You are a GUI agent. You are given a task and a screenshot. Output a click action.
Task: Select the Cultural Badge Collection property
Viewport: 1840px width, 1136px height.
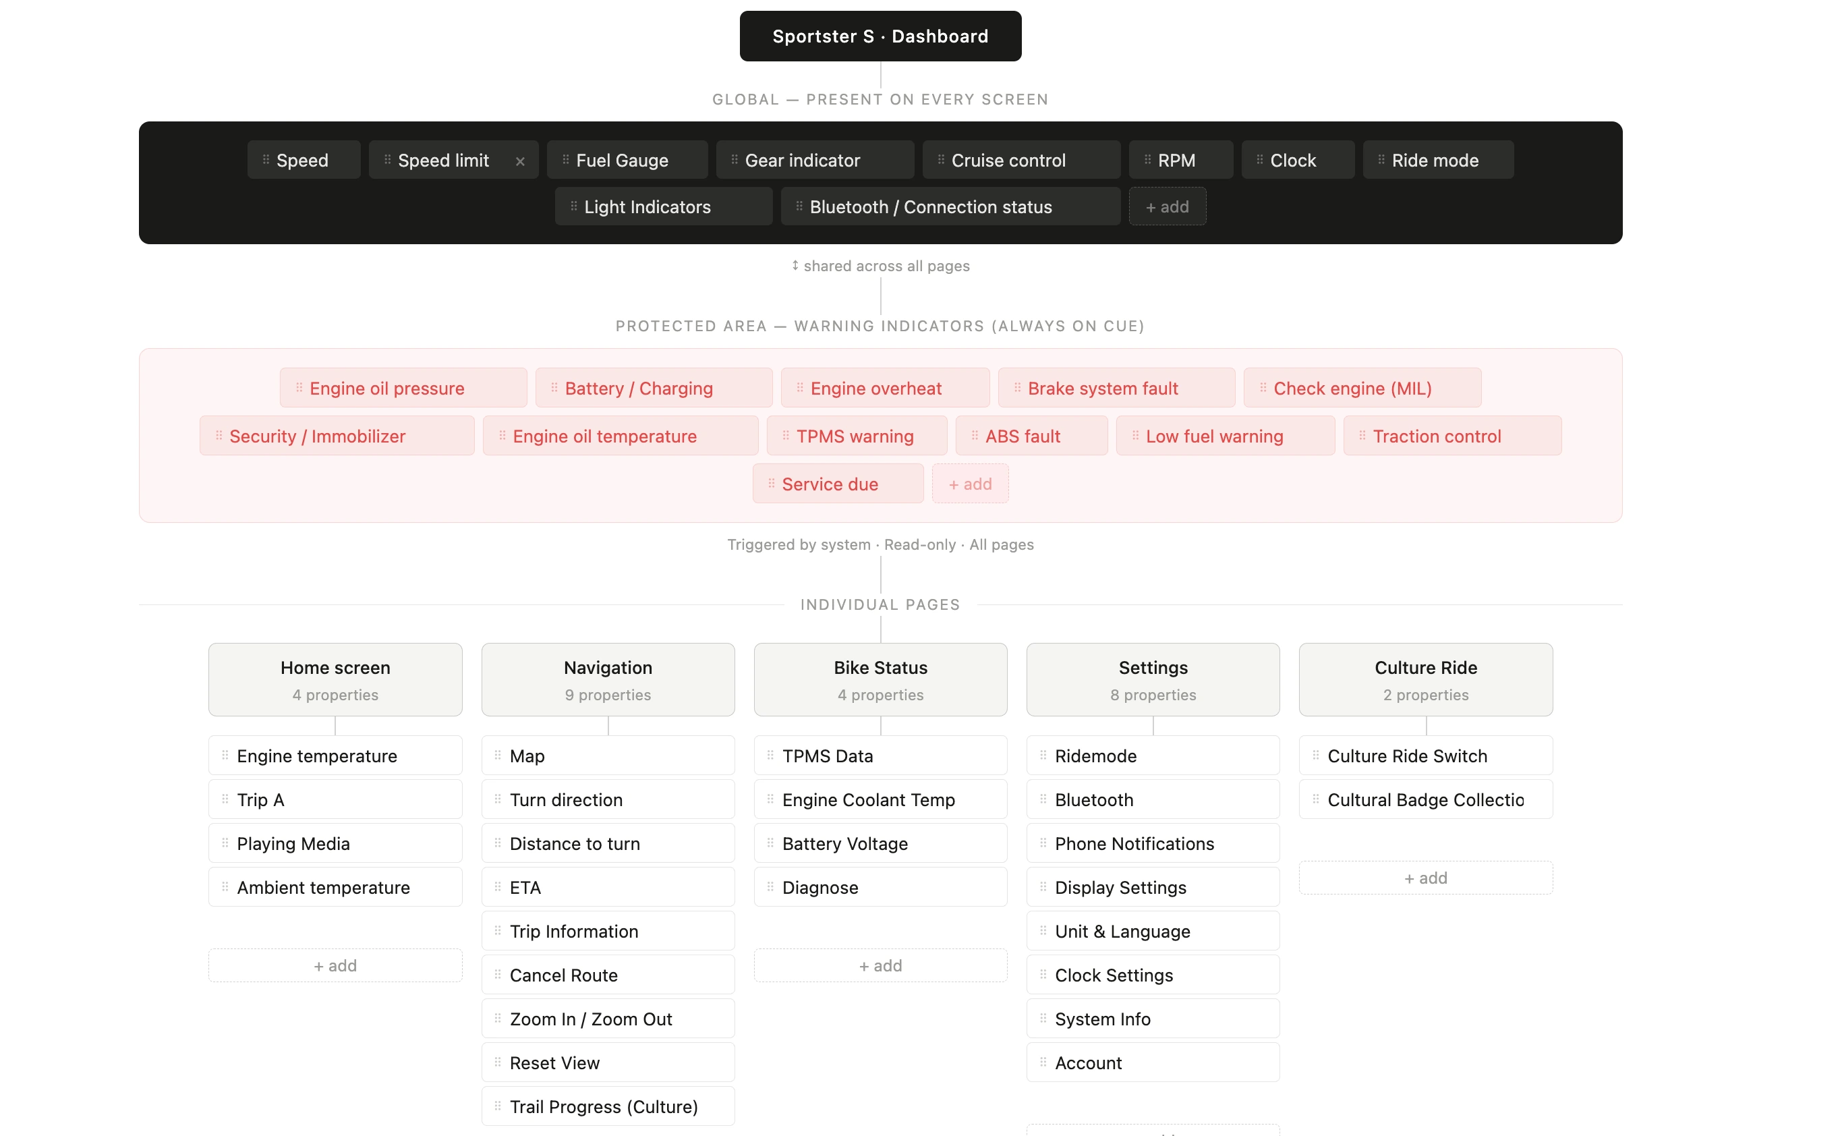(x=1425, y=799)
